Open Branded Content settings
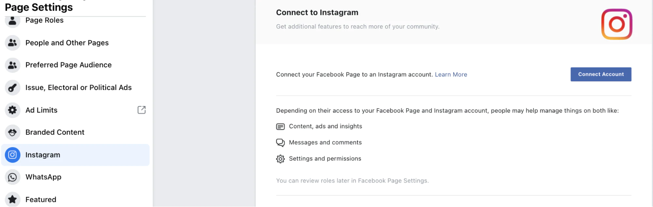The width and height of the screenshot is (653, 207). [x=55, y=132]
